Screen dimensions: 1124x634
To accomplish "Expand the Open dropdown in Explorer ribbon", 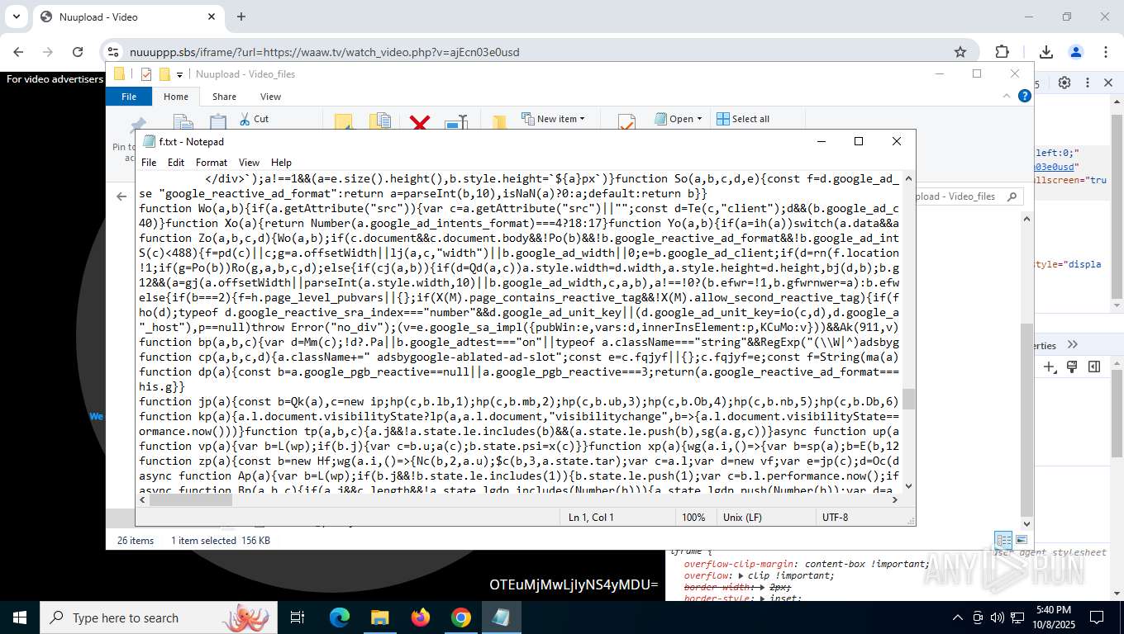I will click(679, 119).
